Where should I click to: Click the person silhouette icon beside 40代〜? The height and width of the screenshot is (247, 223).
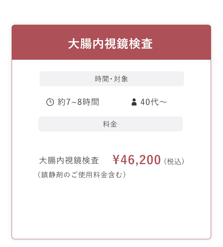(x=134, y=102)
